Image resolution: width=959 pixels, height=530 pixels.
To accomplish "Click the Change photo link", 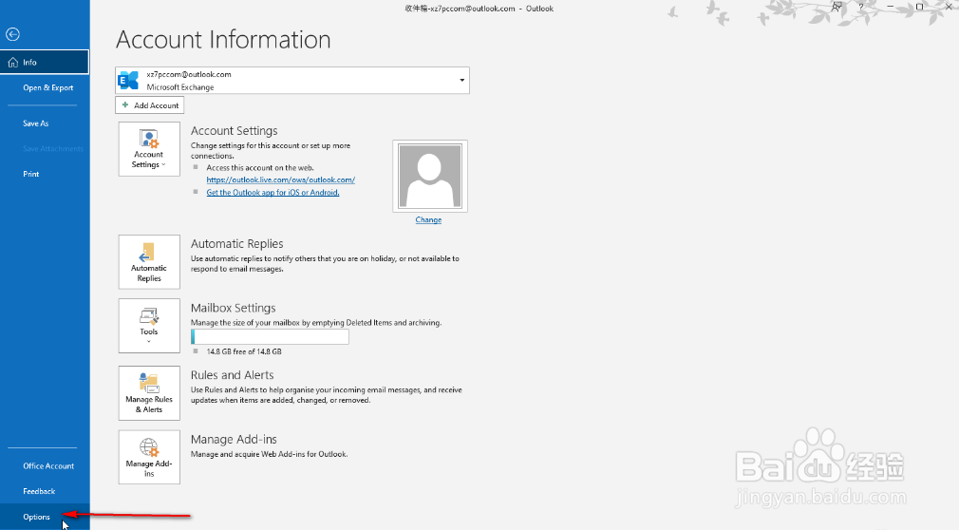I will tap(428, 219).
